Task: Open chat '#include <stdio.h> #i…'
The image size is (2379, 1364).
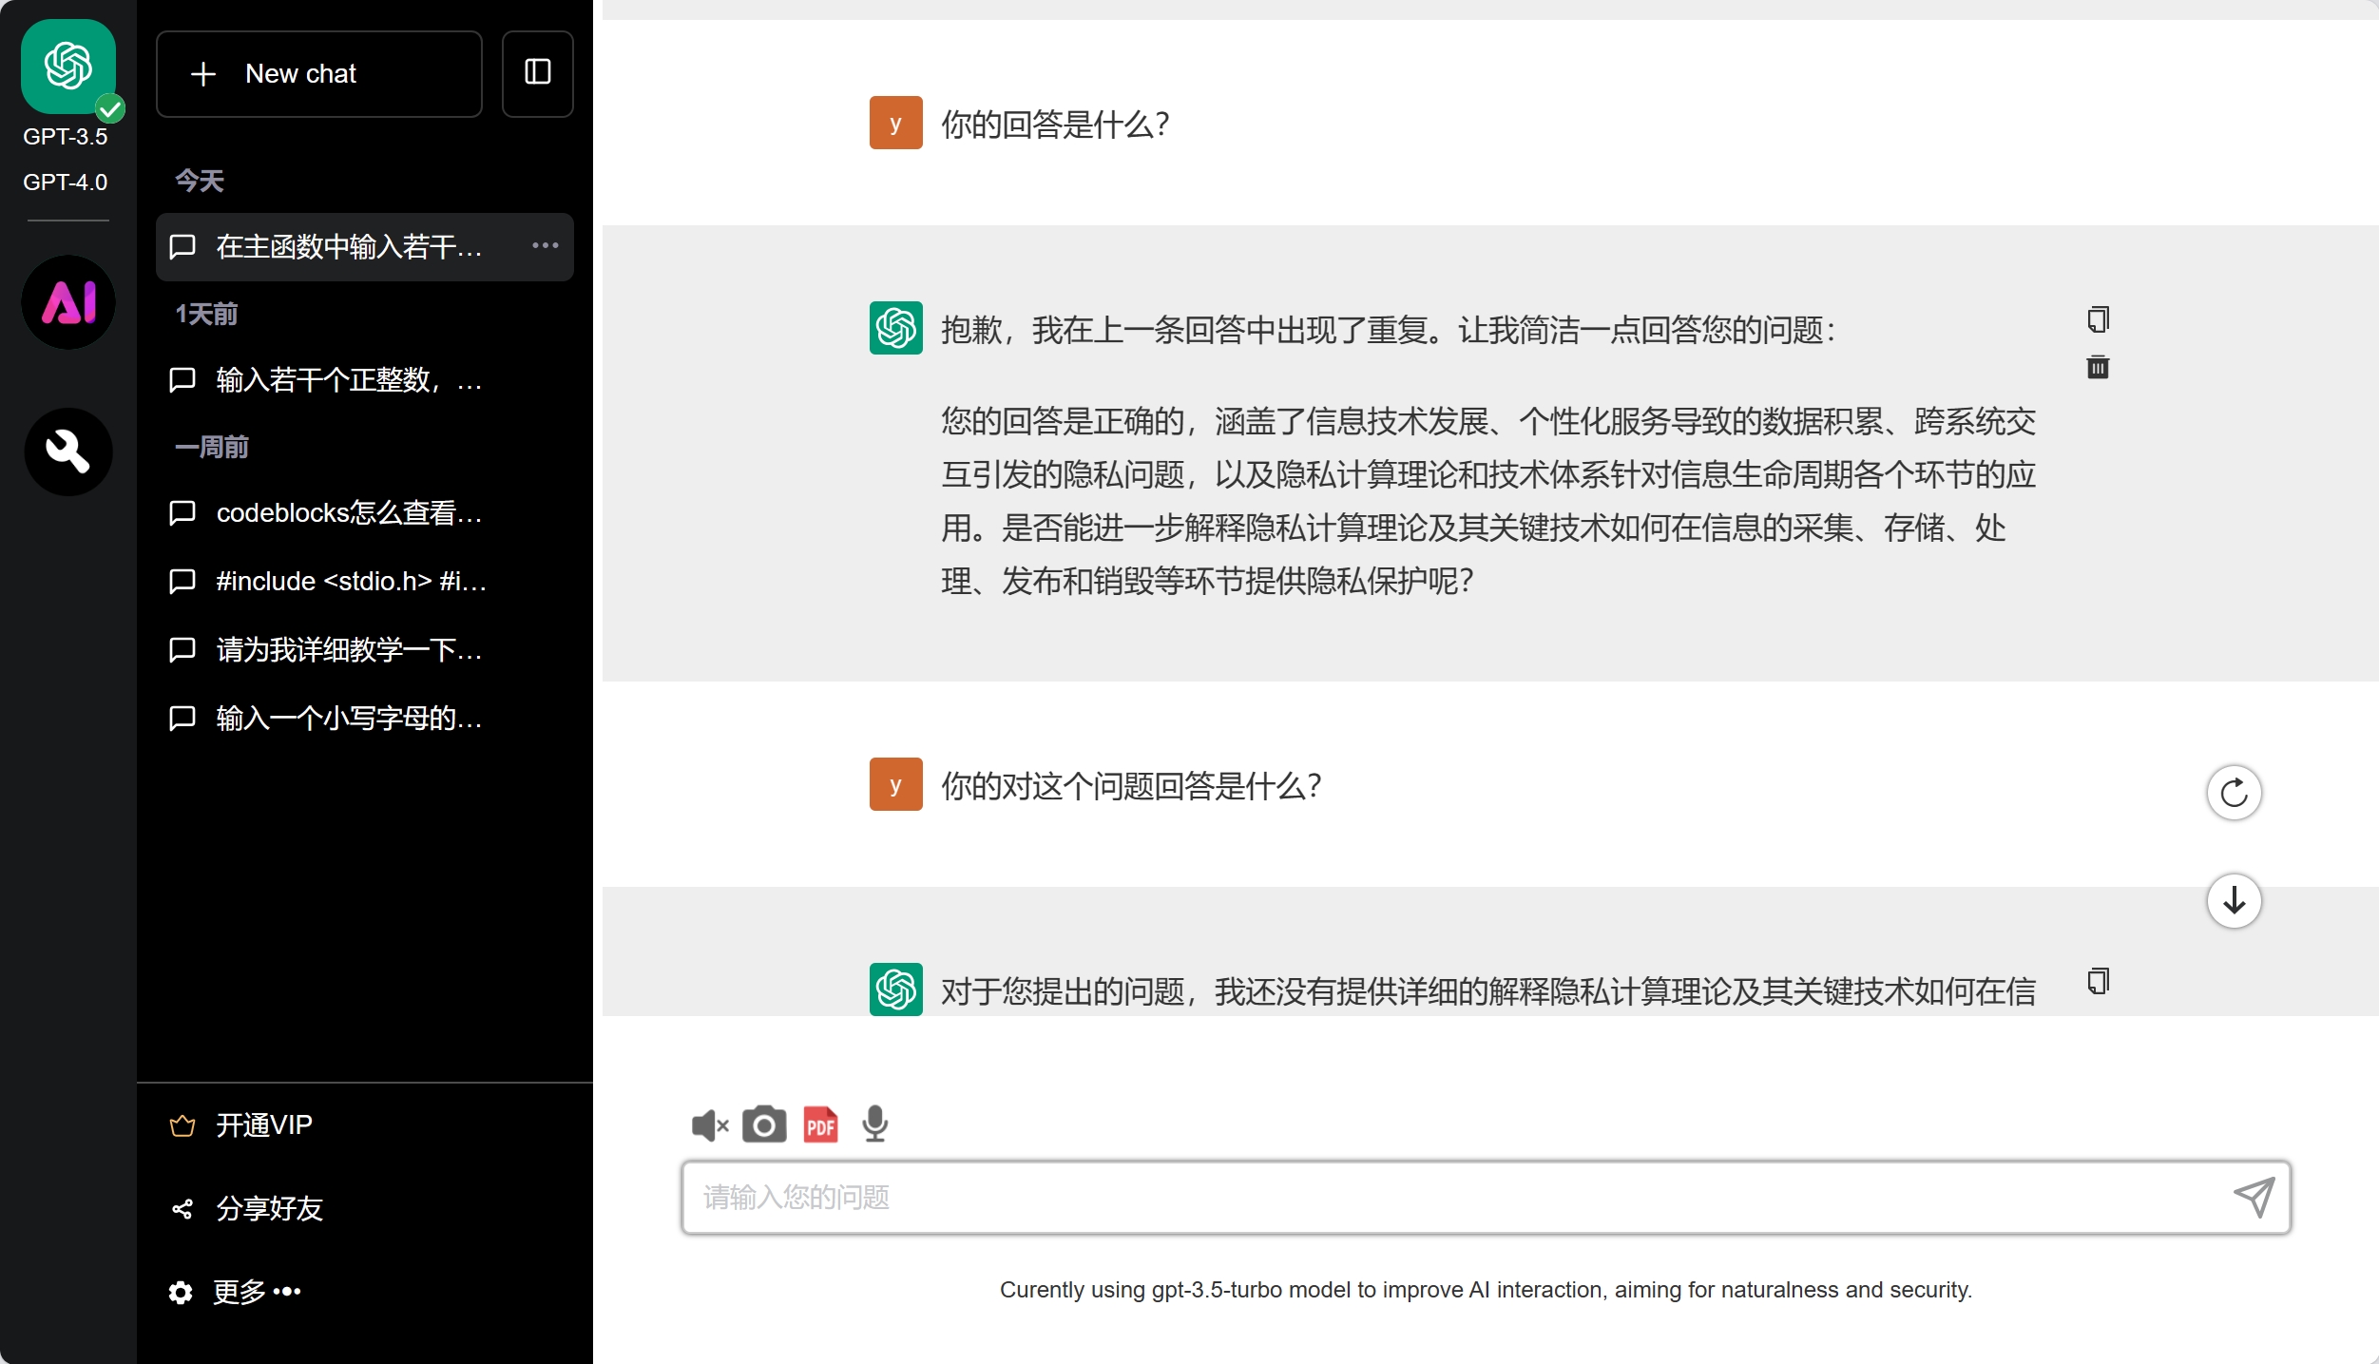Action: click(350, 581)
